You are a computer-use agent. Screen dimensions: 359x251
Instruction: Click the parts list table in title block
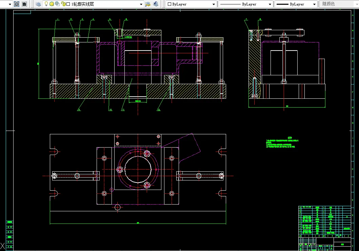pyautogui.click(x=325, y=221)
